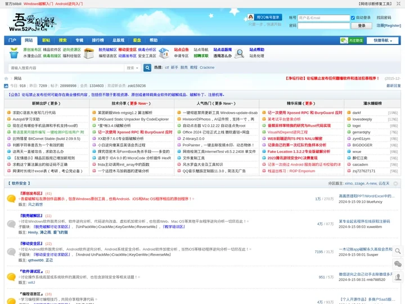Open the 门户 navigation tab
The width and height of the screenshot is (405, 304).
[12, 41]
